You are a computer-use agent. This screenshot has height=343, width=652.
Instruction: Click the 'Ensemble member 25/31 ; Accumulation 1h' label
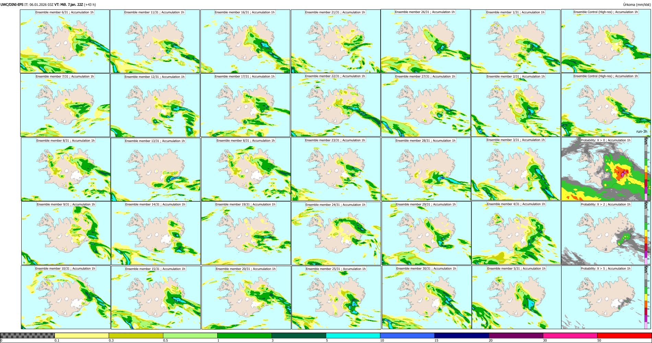336,269
